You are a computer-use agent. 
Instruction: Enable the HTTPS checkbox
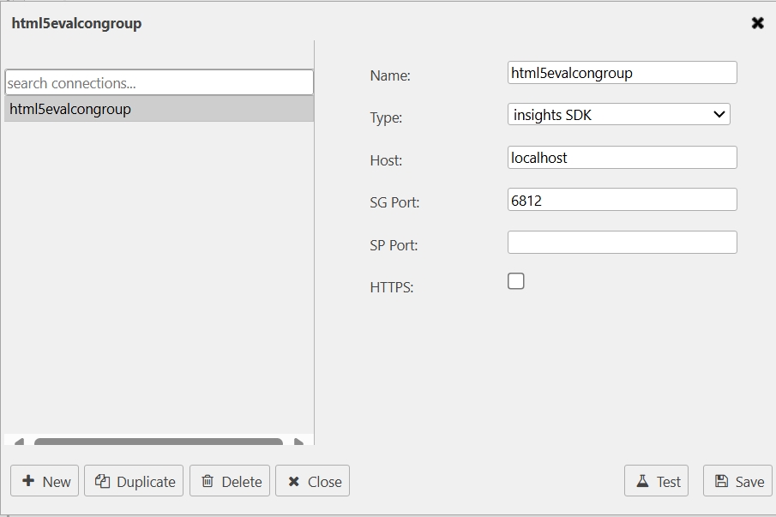click(x=516, y=281)
